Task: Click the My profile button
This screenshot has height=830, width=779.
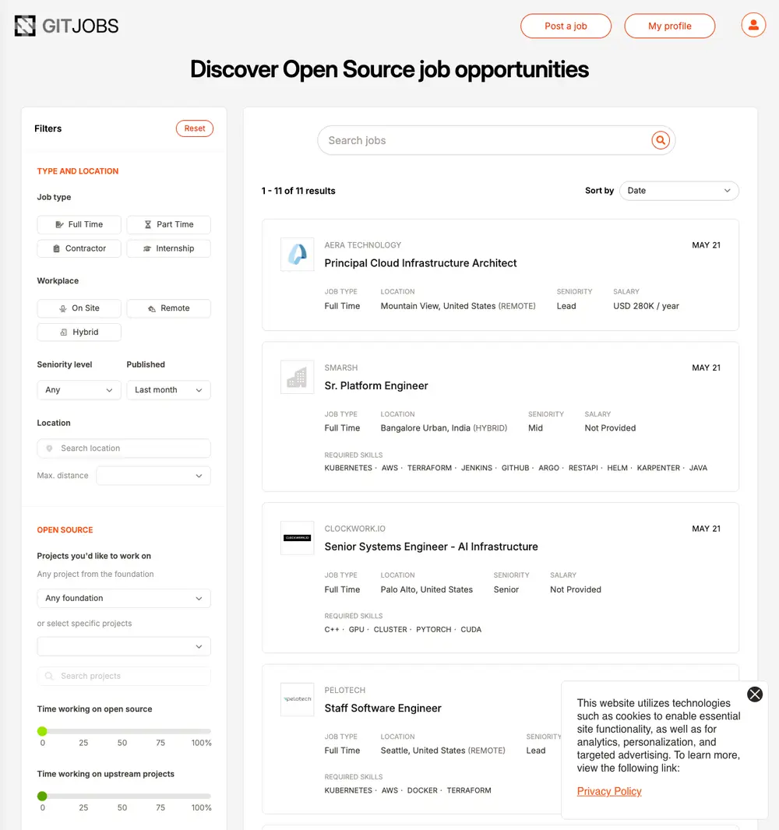Action: 670,26
